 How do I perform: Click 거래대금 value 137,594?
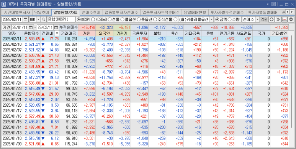(71, 78)
